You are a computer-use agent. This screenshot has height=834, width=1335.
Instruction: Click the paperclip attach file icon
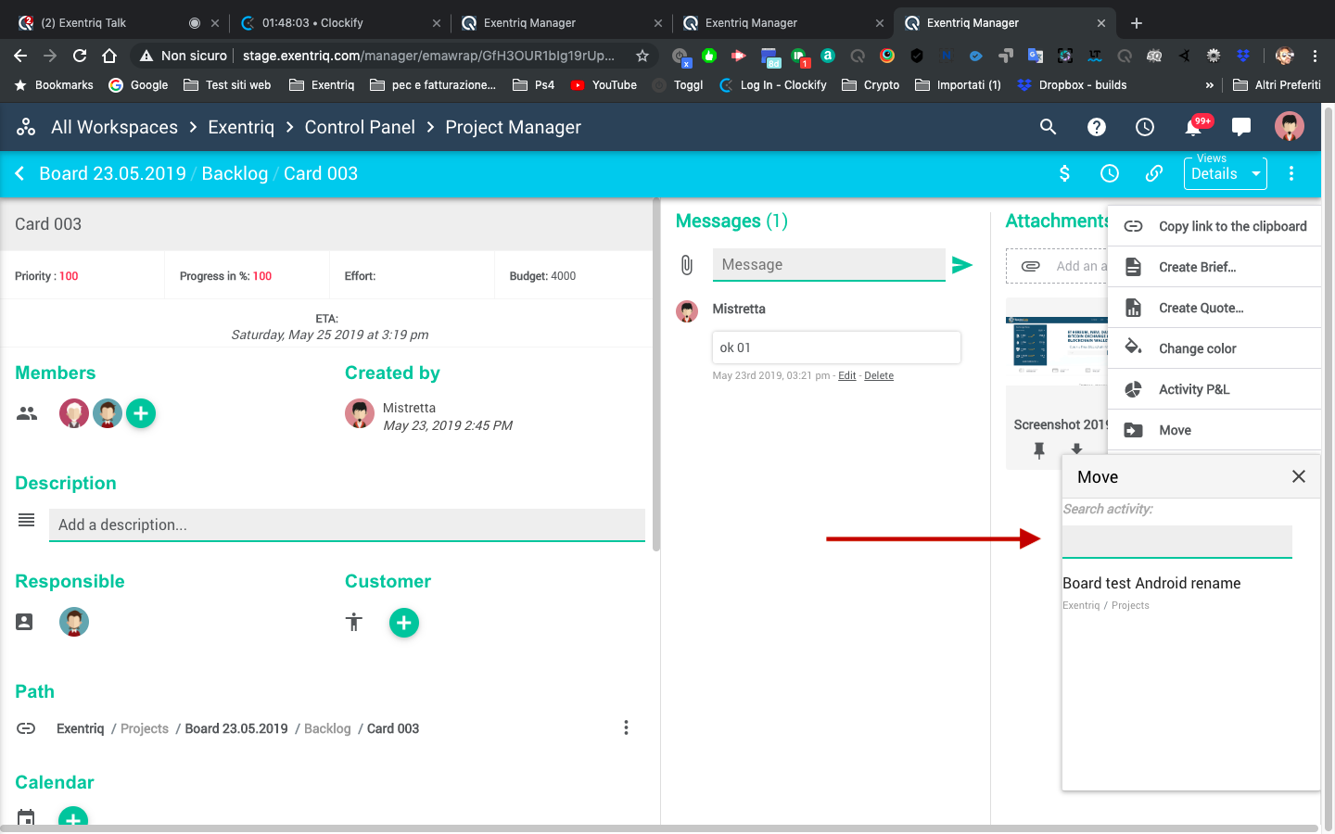click(x=686, y=265)
